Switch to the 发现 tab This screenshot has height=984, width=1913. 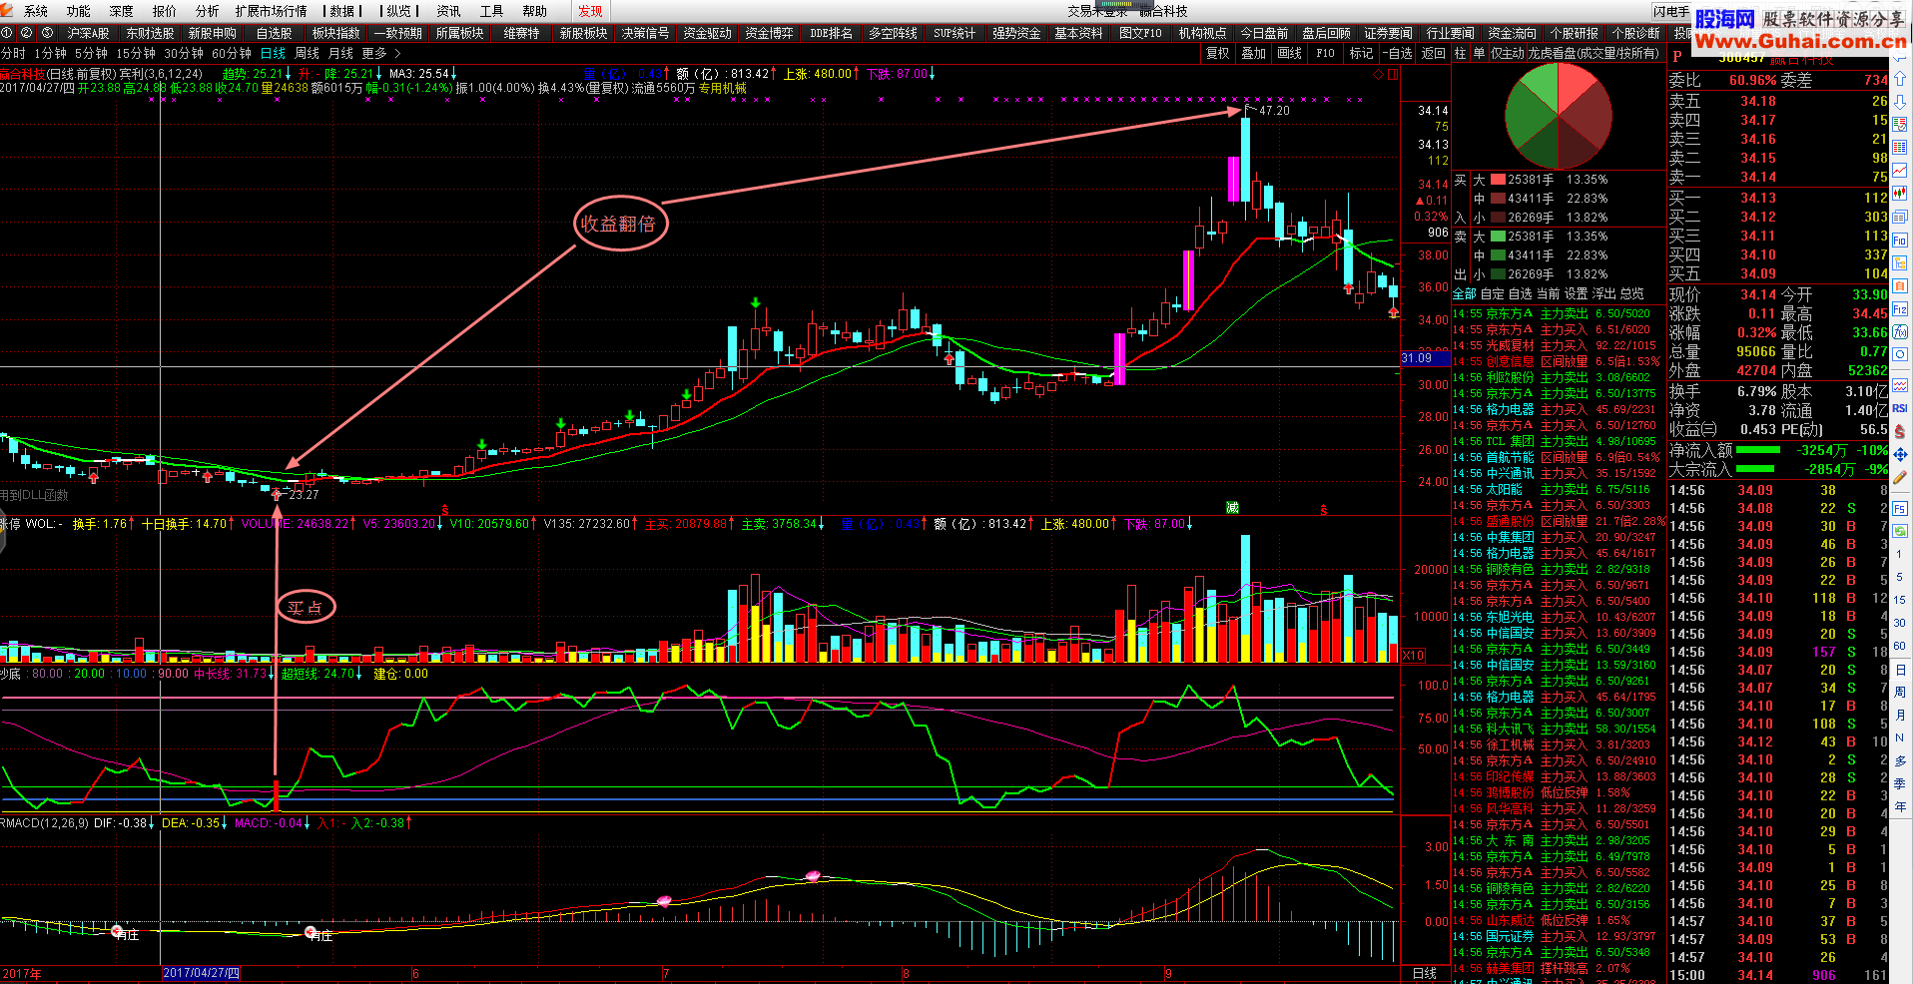(590, 11)
